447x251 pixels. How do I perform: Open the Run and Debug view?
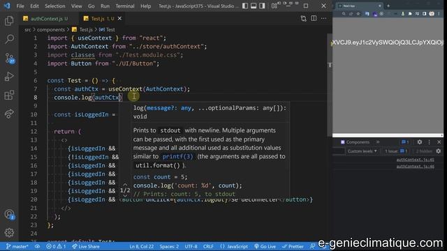click(x=9, y=77)
